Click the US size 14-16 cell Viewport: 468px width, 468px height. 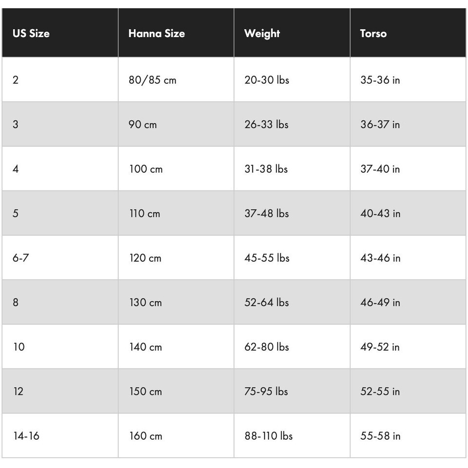tap(26, 436)
